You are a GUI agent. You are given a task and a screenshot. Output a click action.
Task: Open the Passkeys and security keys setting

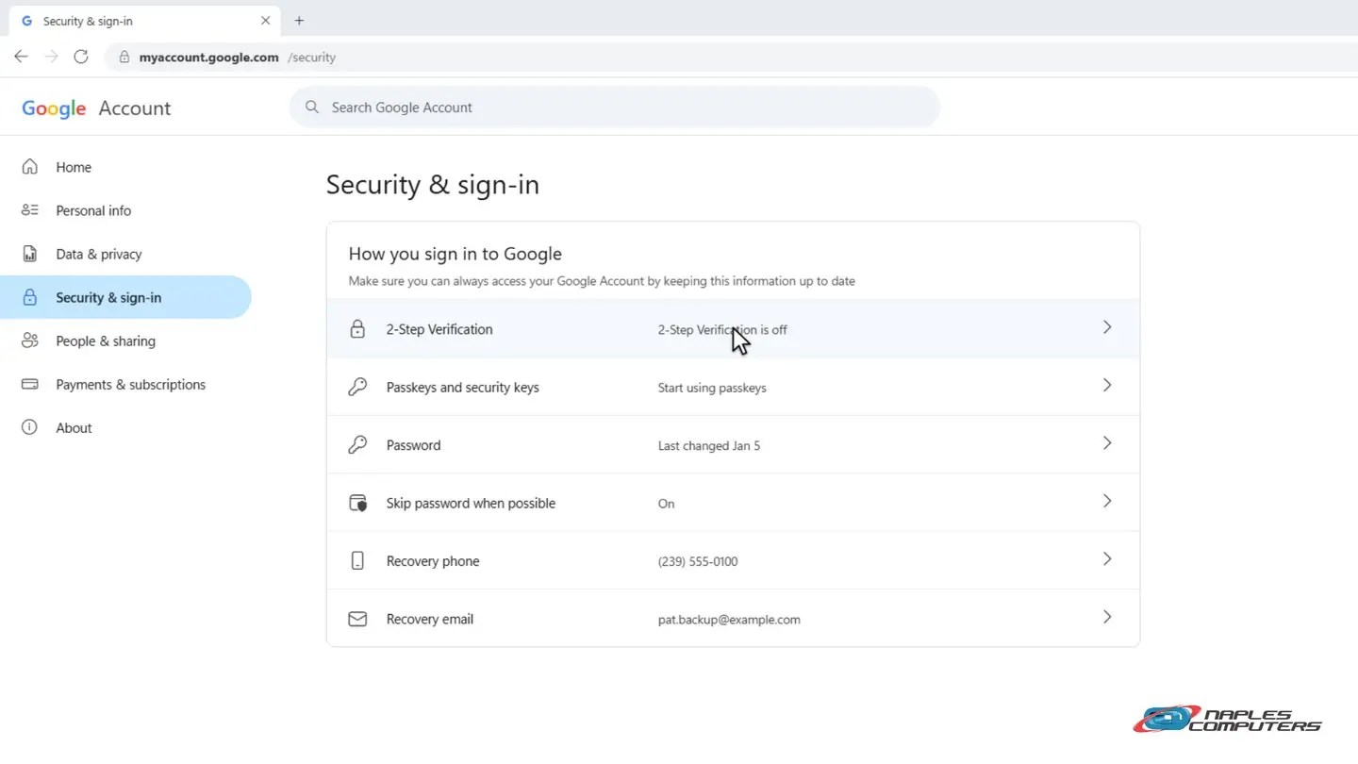(733, 387)
